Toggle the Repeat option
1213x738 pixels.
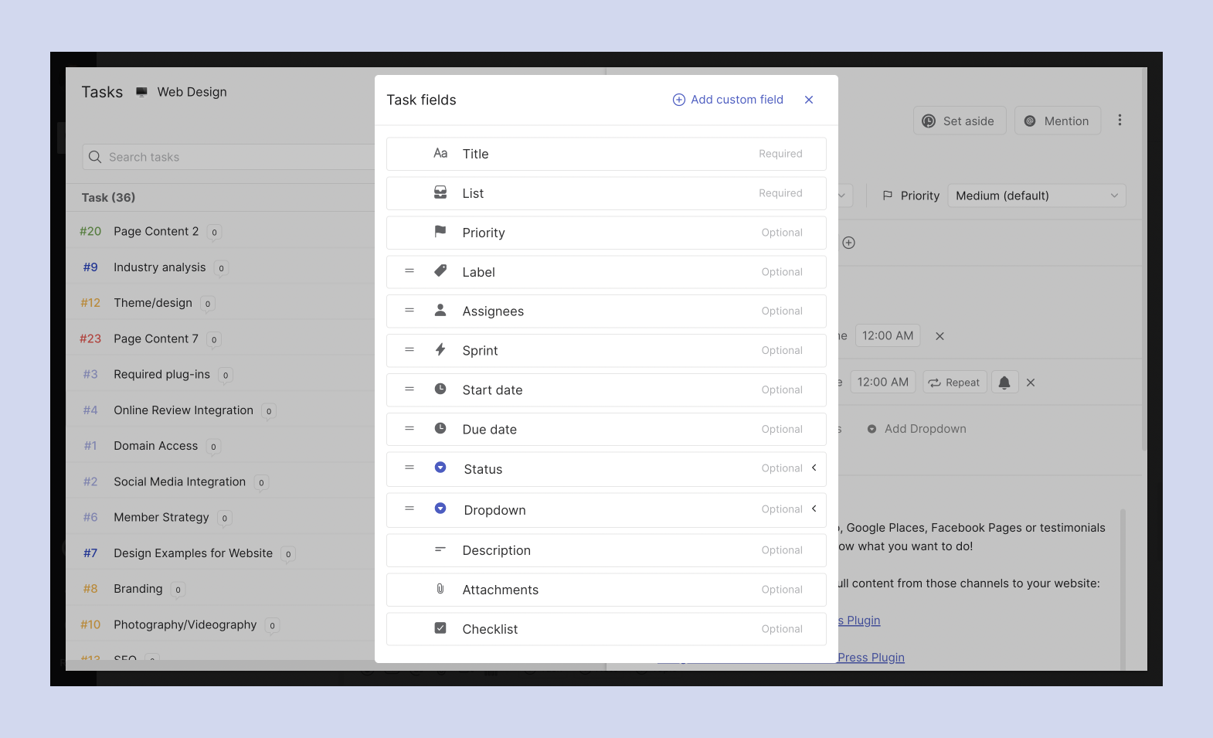954,383
